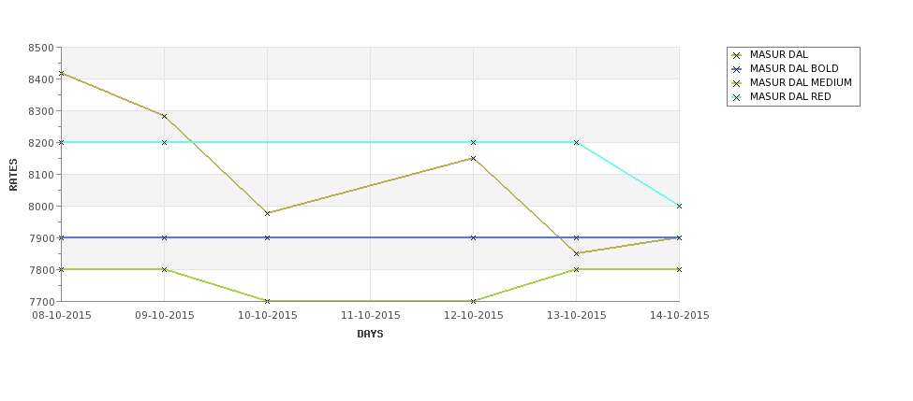Click MASUR DAL MEDIUM point on 14-10-2015 at 7800

(679, 269)
